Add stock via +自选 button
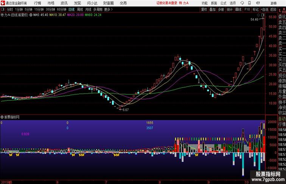Screen dimensions: 286x184 tap(264, 9)
